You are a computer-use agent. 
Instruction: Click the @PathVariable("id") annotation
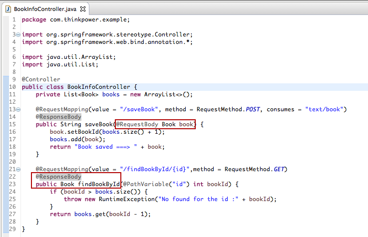[156, 184]
